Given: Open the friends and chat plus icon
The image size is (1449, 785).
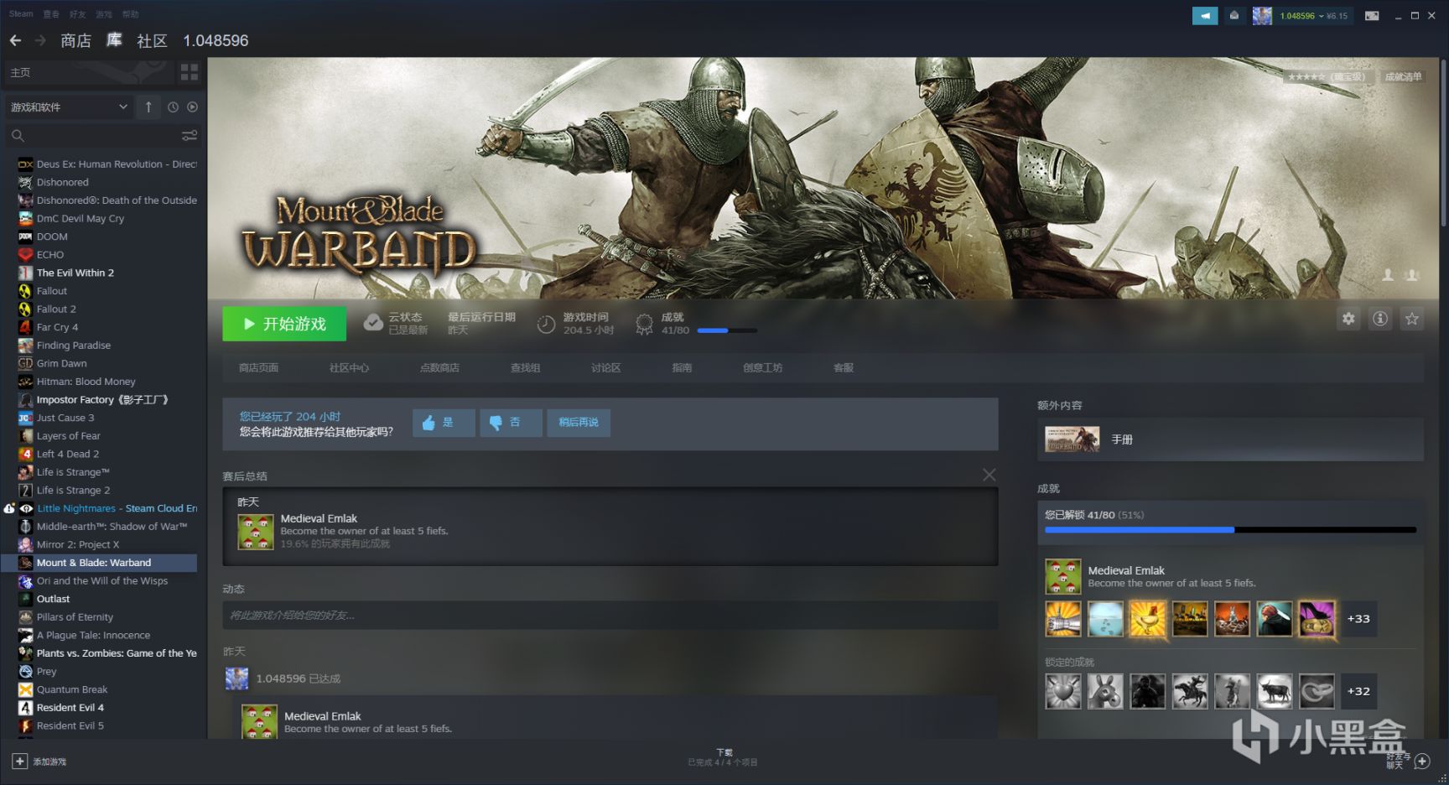Looking at the screenshot, I should tap(1422, 761).
